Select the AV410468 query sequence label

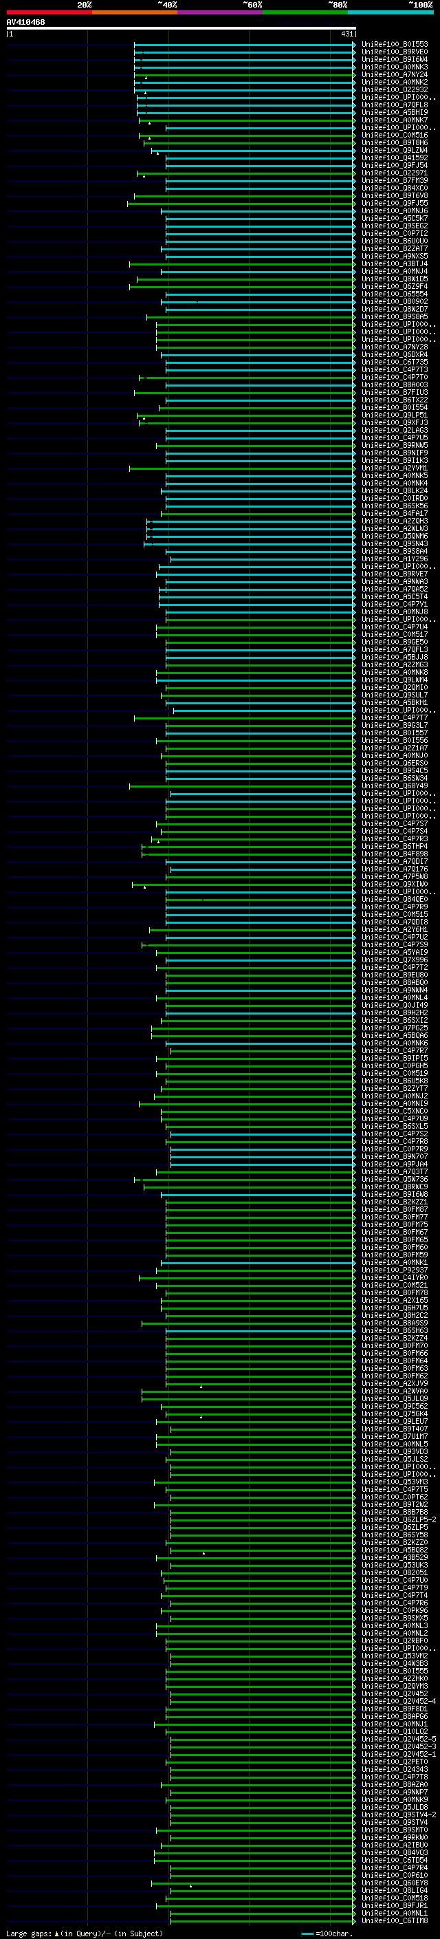pos(25,23)
